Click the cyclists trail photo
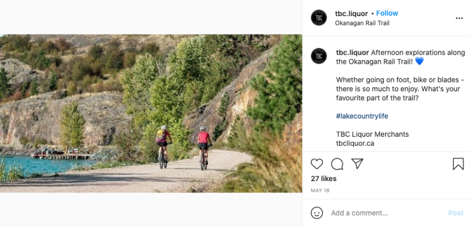This screenshot has height=227, width=471. click(x=151, y=114)
